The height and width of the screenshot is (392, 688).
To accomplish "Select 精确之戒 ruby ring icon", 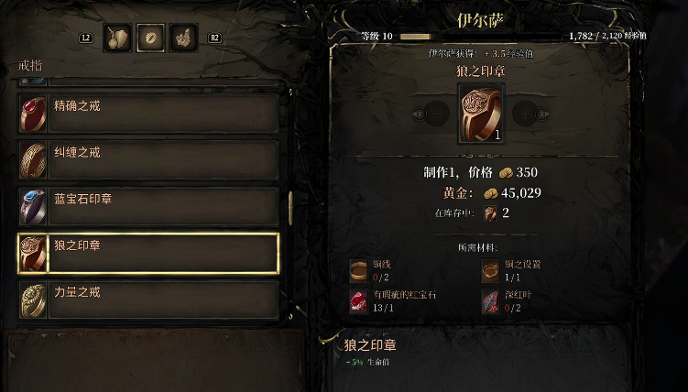I will point(33,114).
